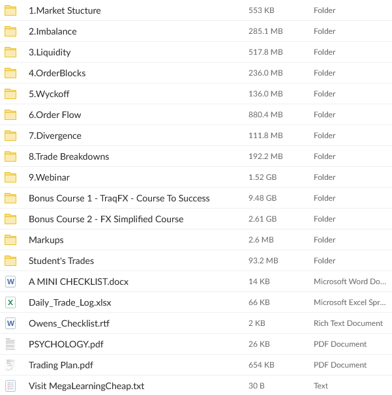The width and height of the screenshot is (392, 395).
Task: Click the PDF thumbnail icon for PSYCHOLOGY.pdf
Action: coord(10,344)
